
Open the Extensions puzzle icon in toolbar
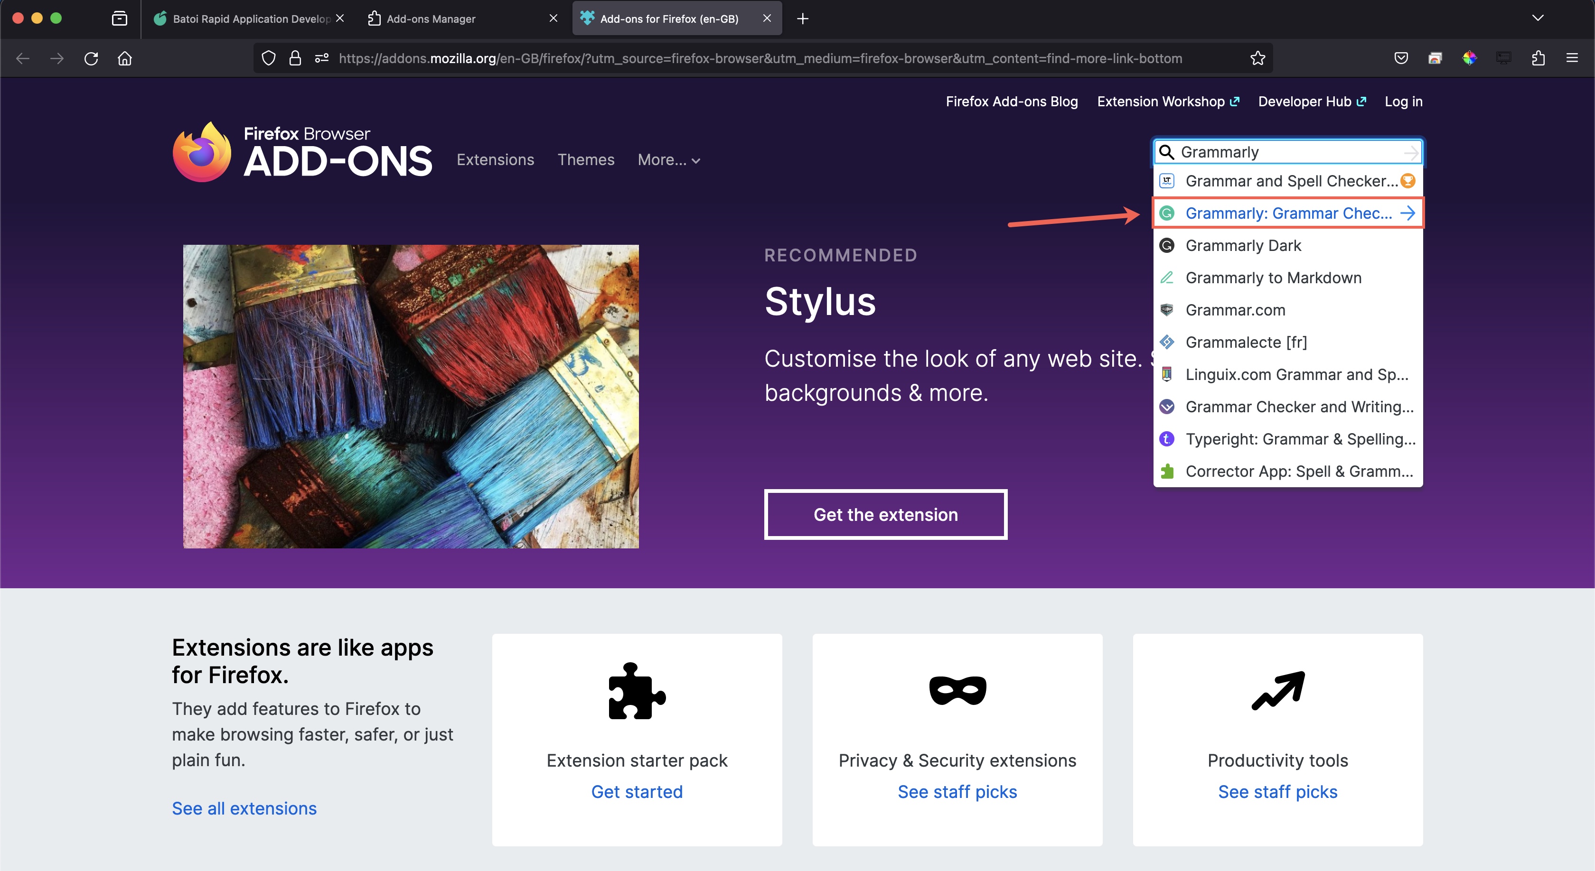pos(1539,58)
